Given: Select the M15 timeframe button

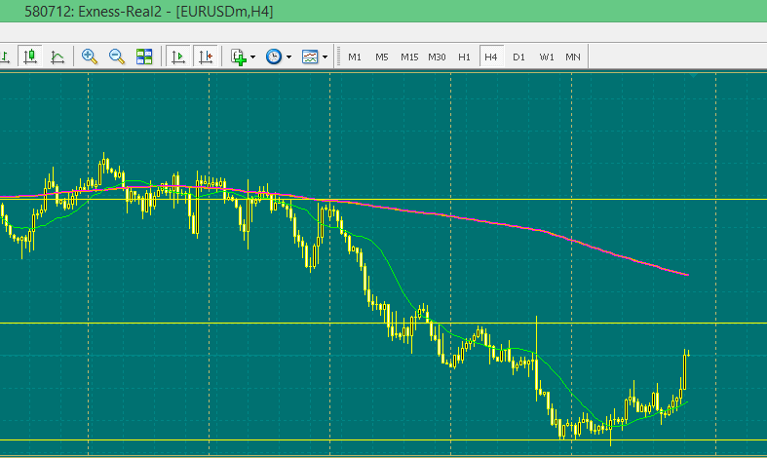Looking at the screenshot, I should [x=409, y=57].
